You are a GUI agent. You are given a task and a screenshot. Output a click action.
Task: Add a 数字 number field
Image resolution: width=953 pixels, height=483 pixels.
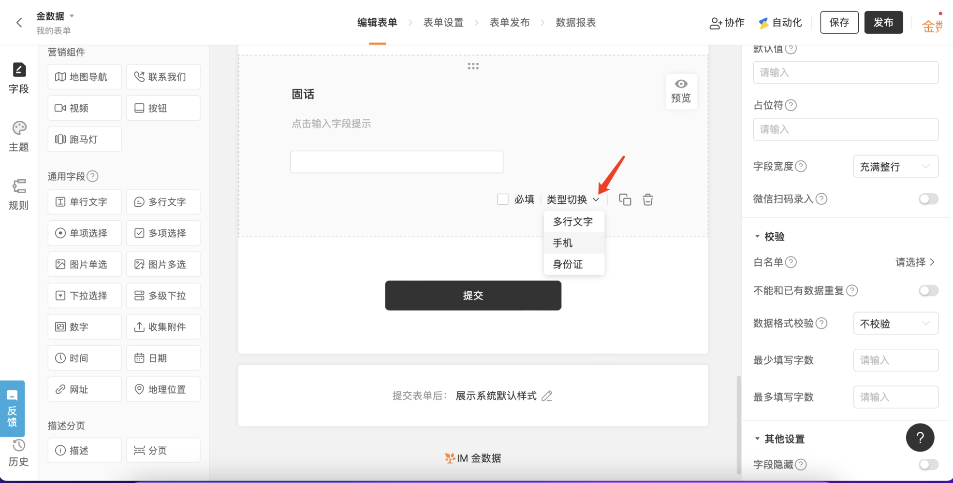pyautogui.click(x=85, y=327)
